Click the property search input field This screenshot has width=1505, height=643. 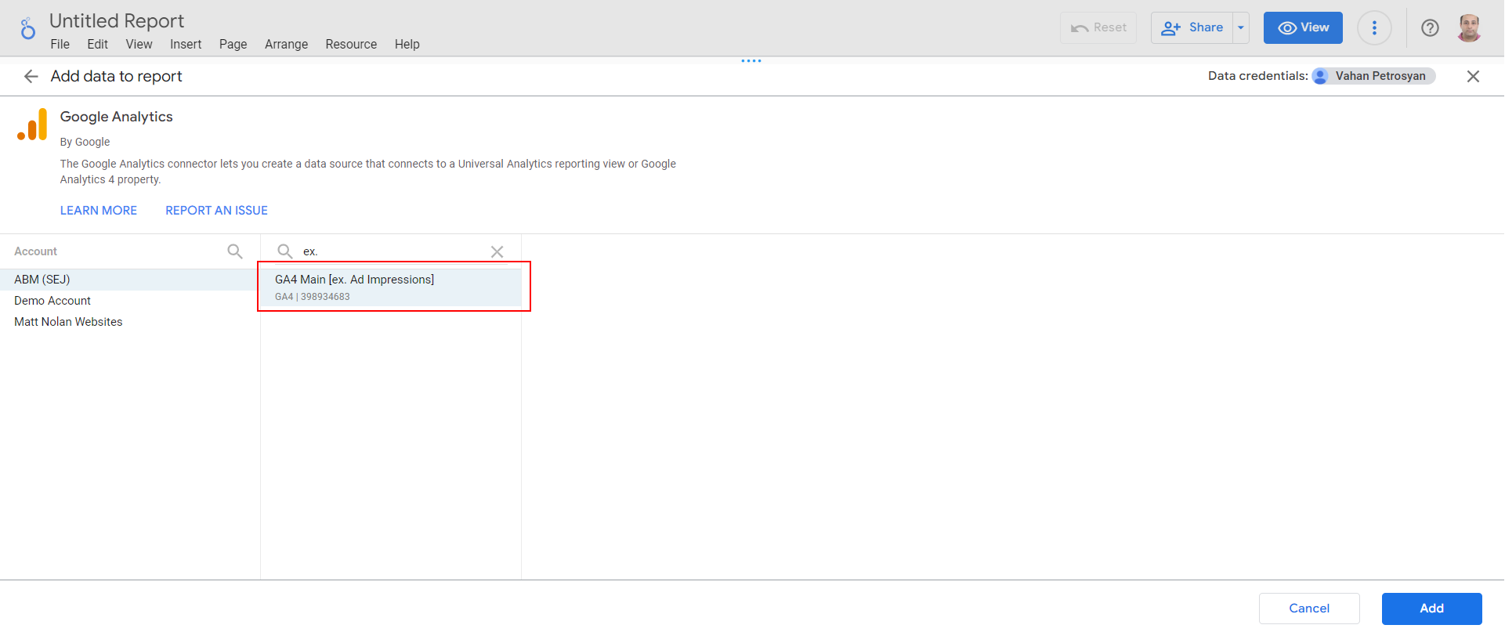click(x=392, y=251)
